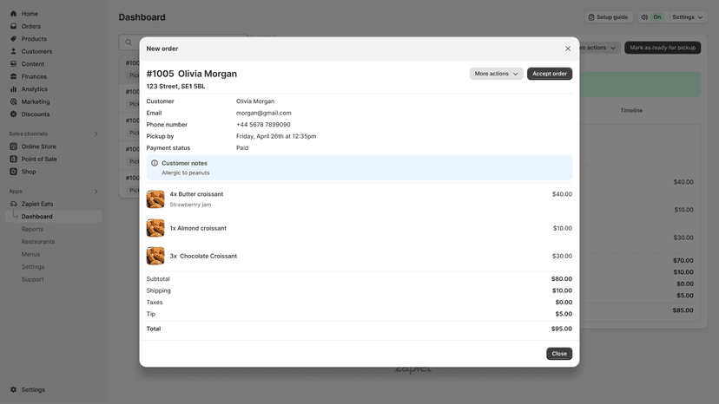Click Mark as ready for pickup button

663,48
